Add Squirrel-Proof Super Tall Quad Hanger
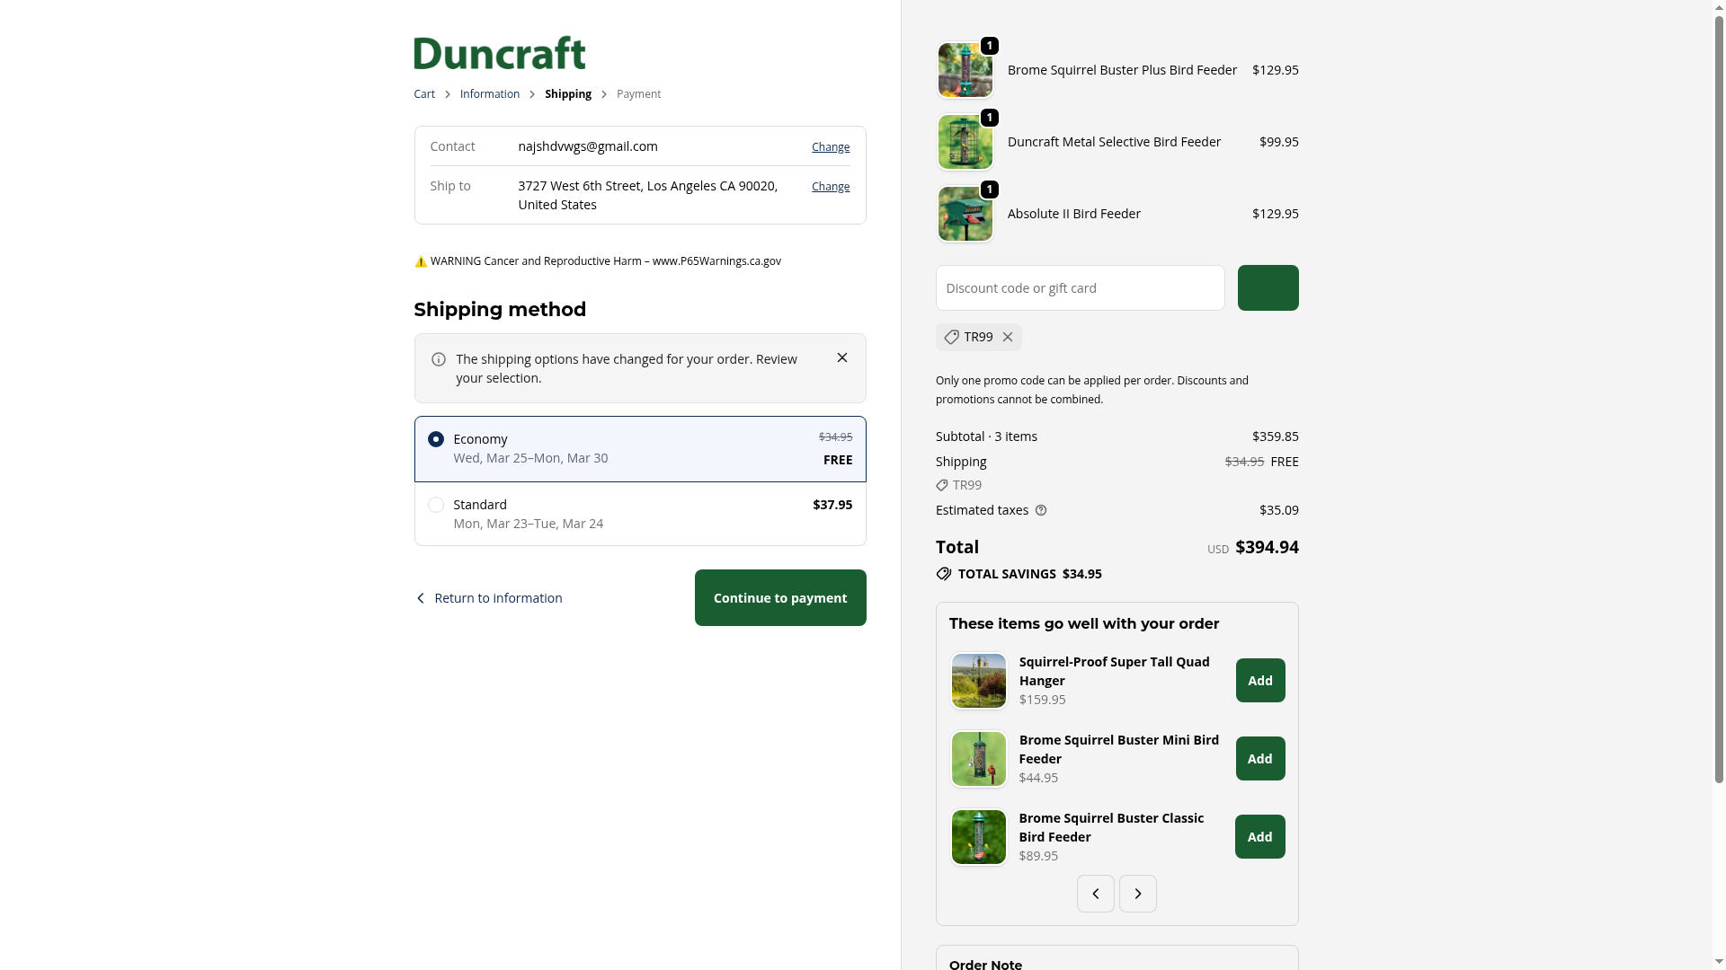The image size is (1726, 970). (x=1260, y=681)
